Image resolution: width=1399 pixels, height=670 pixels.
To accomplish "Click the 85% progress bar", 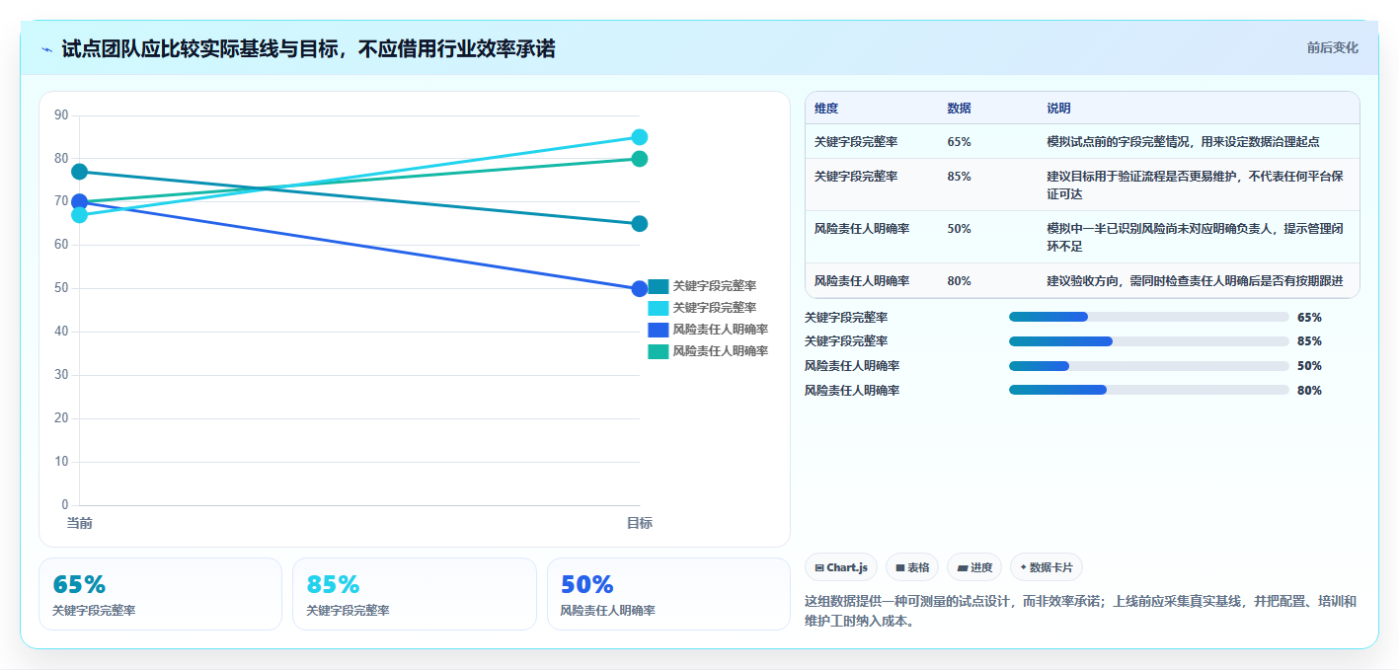I will 1149,341.
